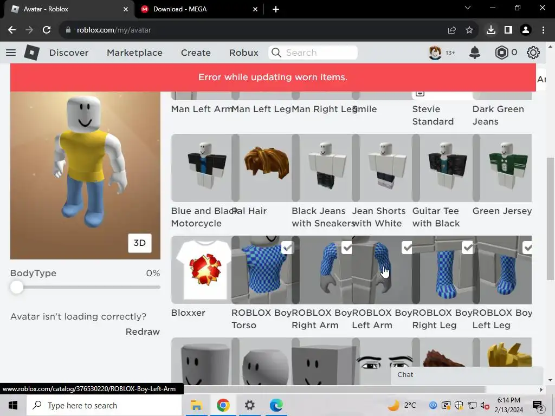Go back to the previous page

pos(12,30)
